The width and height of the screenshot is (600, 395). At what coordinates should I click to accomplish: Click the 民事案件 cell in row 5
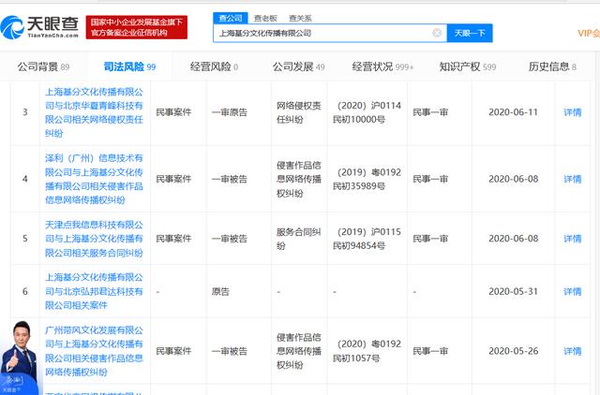coord(173,239)
